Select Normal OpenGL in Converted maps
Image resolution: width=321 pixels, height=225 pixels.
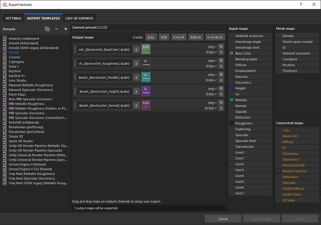tap(297, 171)
